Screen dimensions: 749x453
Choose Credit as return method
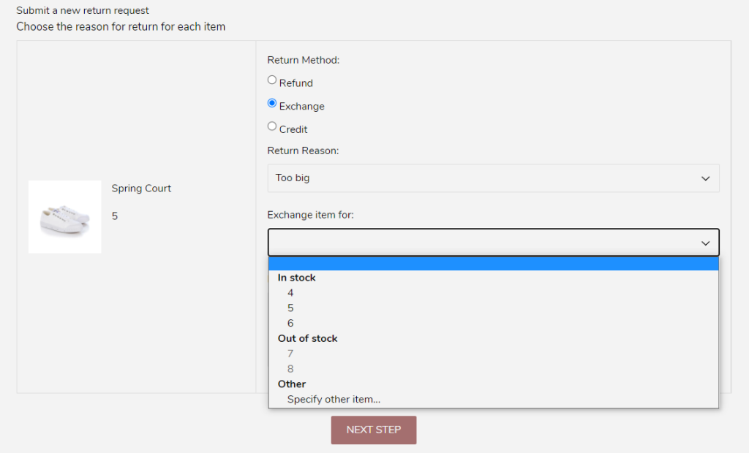pyautogui.click(x=272, y=126)
